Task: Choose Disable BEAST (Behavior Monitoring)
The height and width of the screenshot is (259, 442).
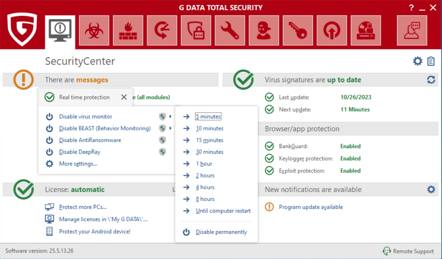Action: pyautogui.click(x=105, y=129)
